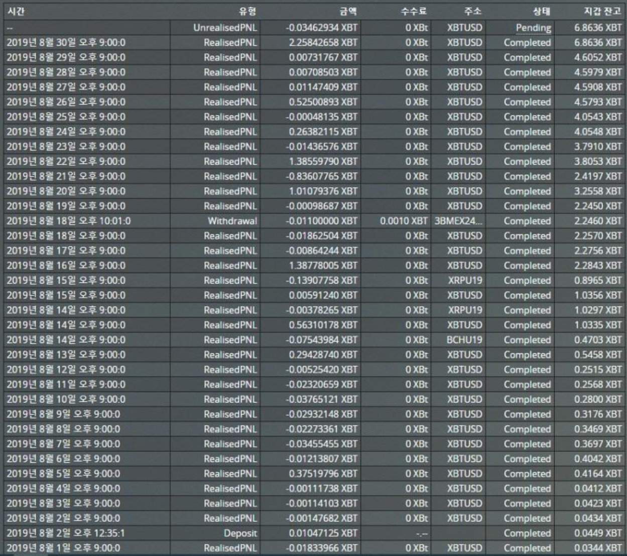Select the 수수료 column header
Image resolution: width=627 pixels, height=556 pixels.
click(x=414, y=12)
